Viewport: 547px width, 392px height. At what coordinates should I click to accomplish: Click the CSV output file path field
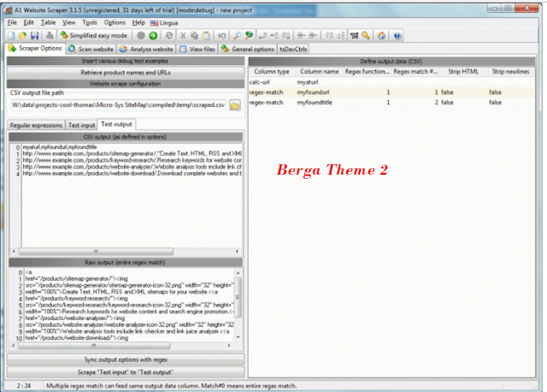tap(118, 105)
